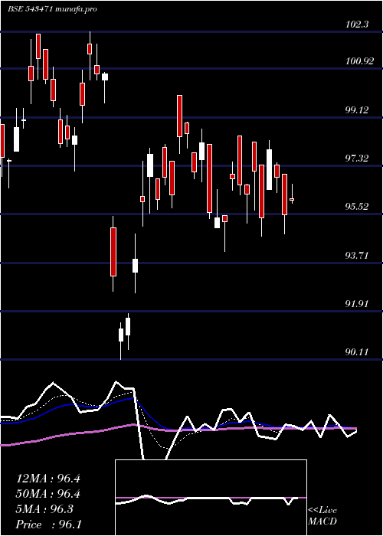Click the 97.32 price axis label
The height and width of the screenshot is (536, 383).
[x=357, y=159]
